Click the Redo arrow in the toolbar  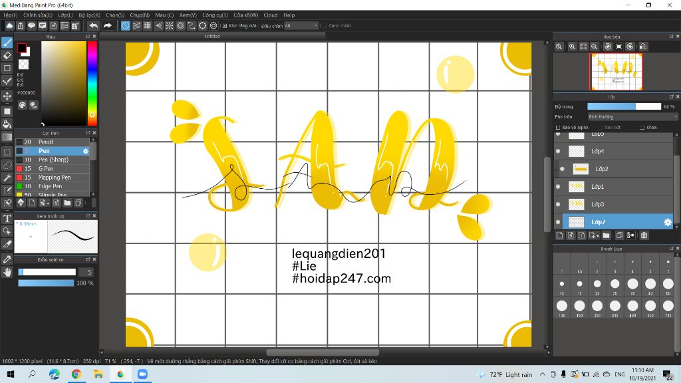coord(107,26)
